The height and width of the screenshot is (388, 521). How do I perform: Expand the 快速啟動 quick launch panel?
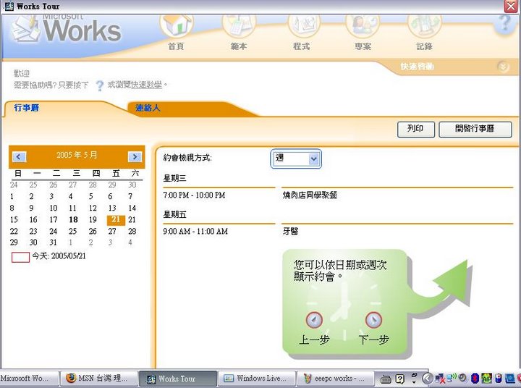(x=504, y=67)
